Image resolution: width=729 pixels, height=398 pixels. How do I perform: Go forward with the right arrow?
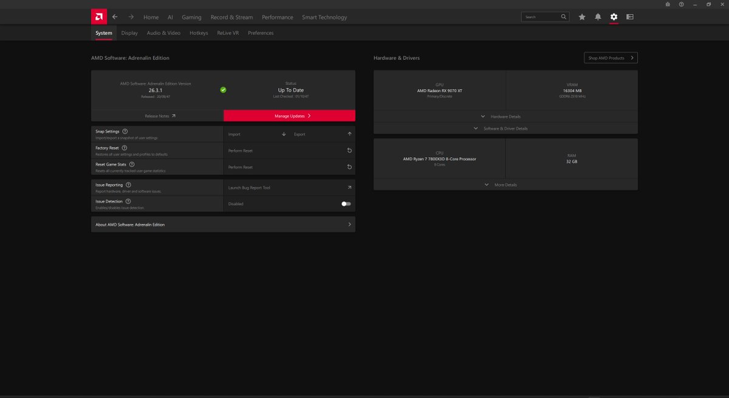(x=131, y=17)
